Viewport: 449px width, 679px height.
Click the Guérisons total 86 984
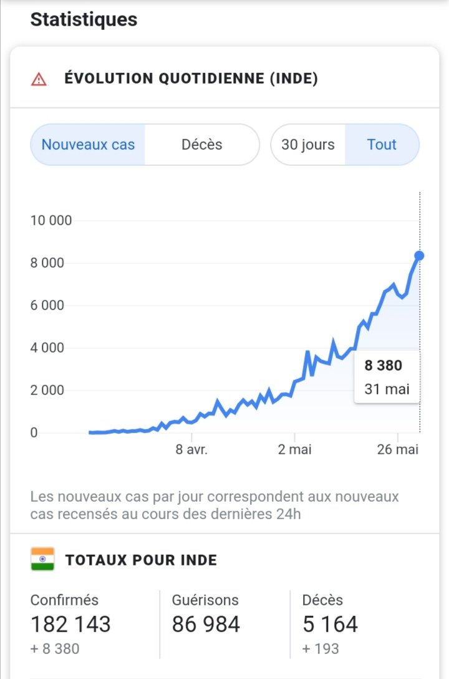[x=206, y=623]
